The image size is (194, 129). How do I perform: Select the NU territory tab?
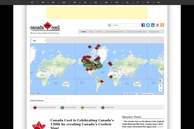[x=158, y=3]
